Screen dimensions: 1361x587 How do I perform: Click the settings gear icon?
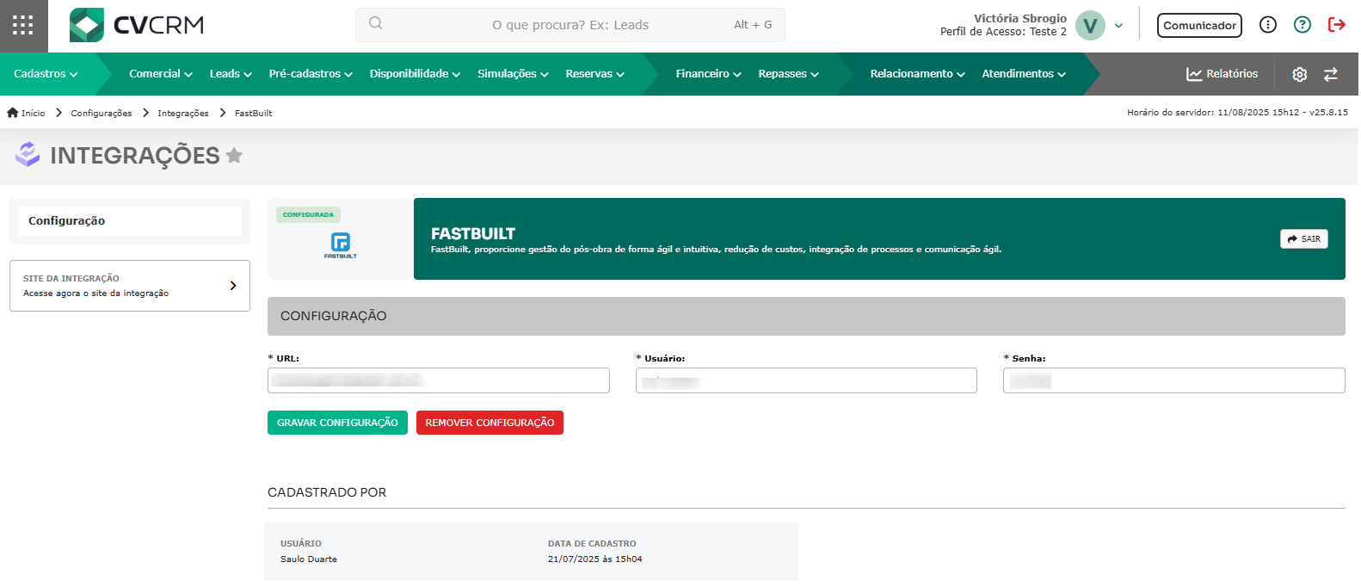pyautogui.click(x=1300, y=75)
